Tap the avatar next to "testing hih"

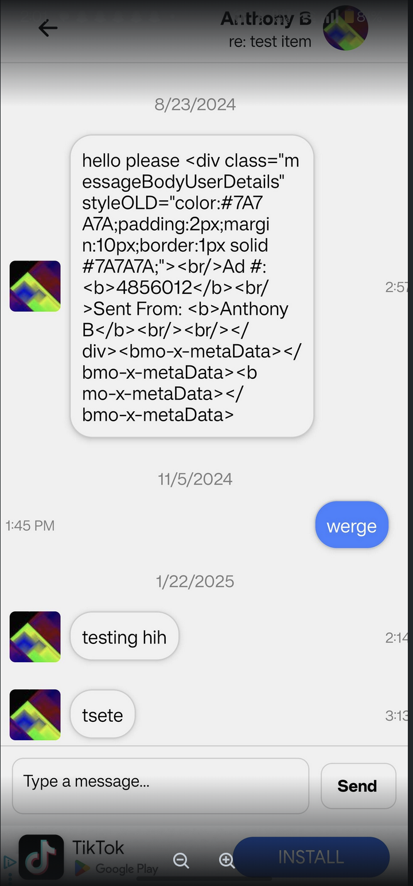[35, 636]
